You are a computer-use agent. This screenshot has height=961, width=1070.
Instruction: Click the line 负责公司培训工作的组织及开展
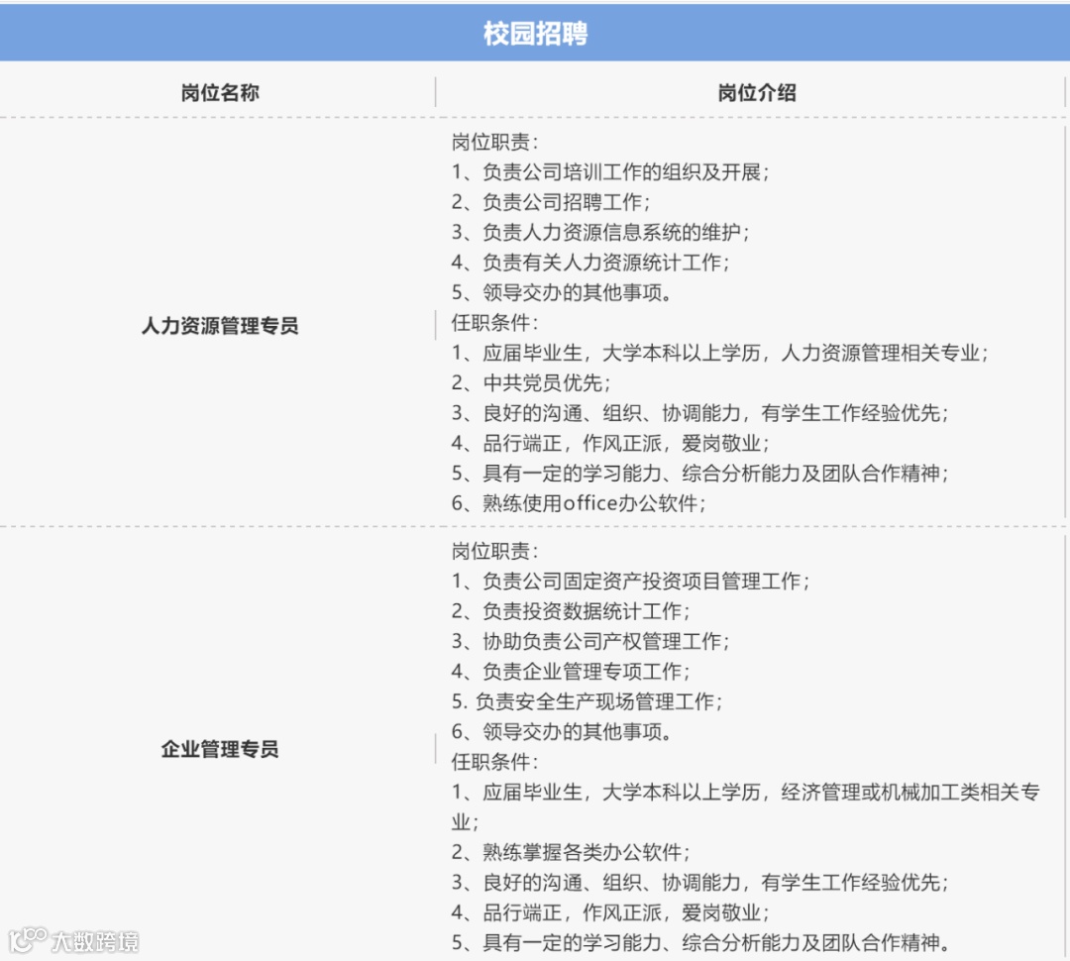coord(610,172)
